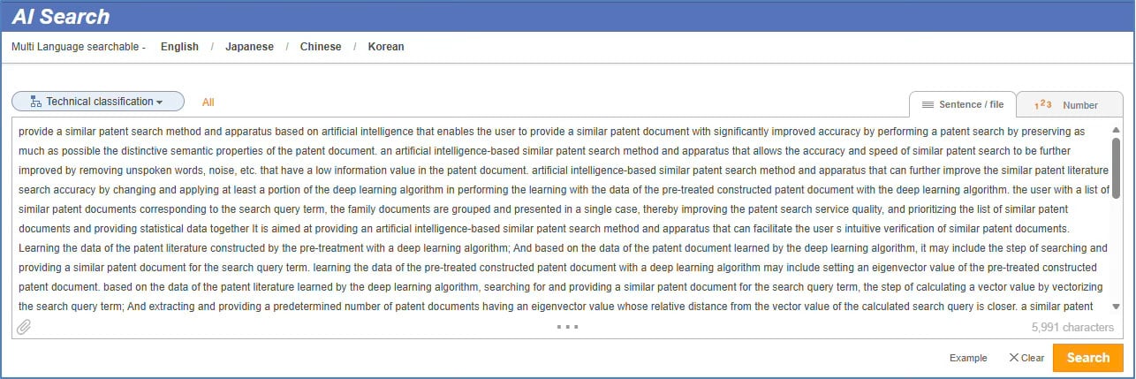Select the All classification filter
The width and height of the screenshot is (1136, 379).
(x=208, y=102)
